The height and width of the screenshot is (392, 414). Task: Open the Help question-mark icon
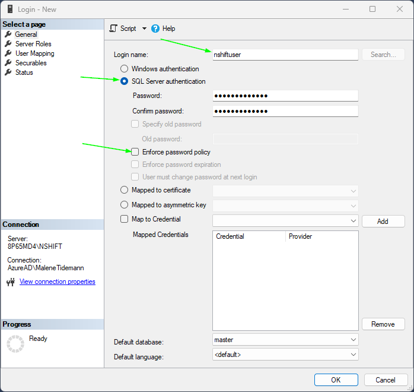(x=155, y=29)
